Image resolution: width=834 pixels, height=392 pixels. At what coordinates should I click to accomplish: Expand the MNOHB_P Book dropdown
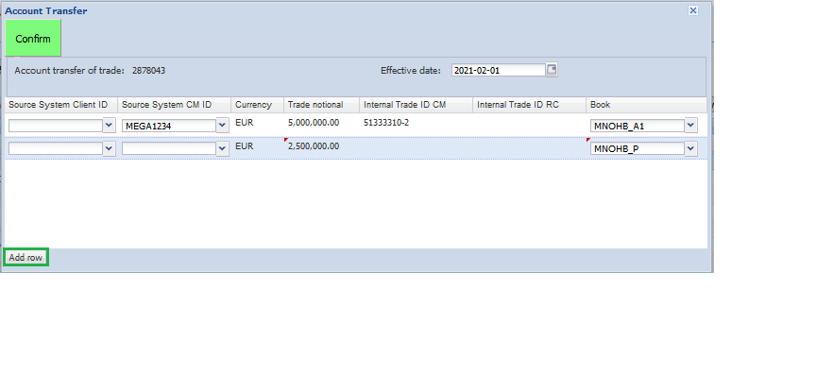[x=690, y=148]
